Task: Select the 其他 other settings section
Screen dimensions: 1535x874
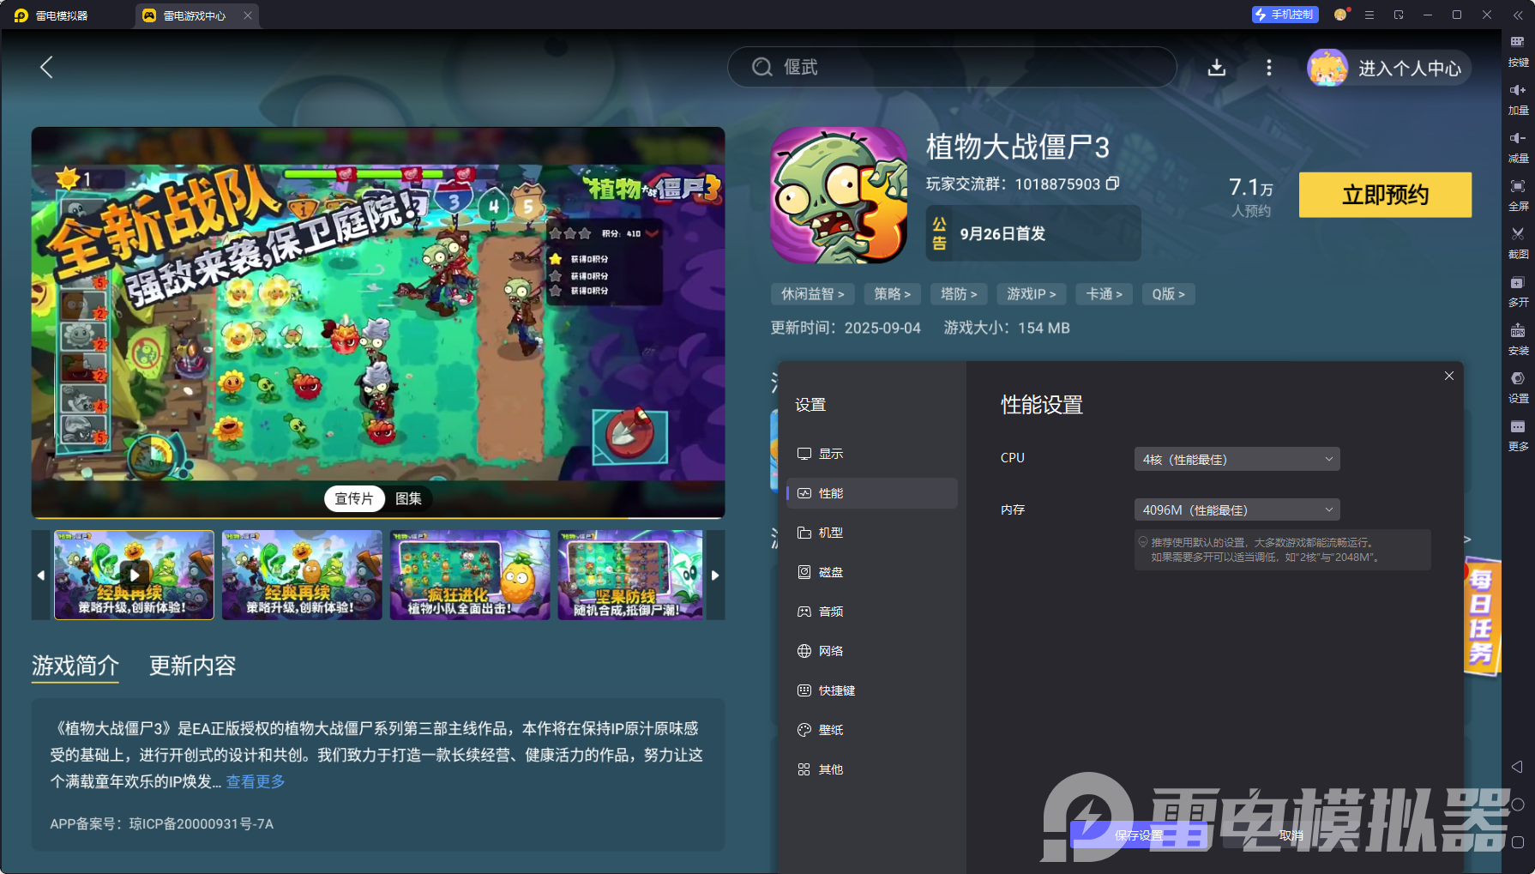Action: coord(872,769)
